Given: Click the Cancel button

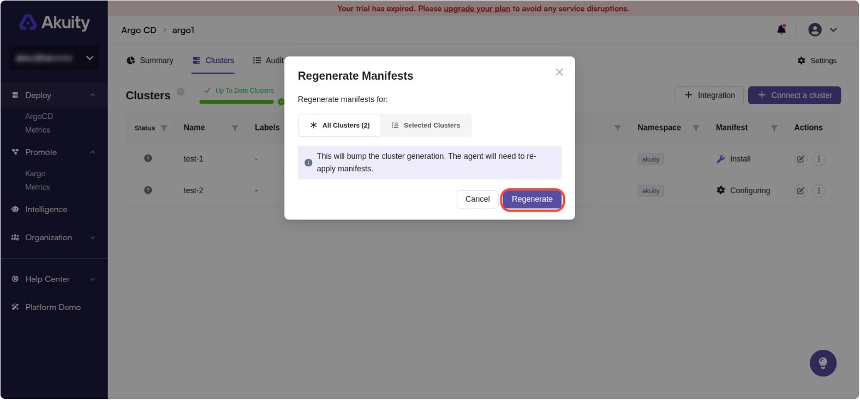Looking at the screenshot, I should pos(477,199).
